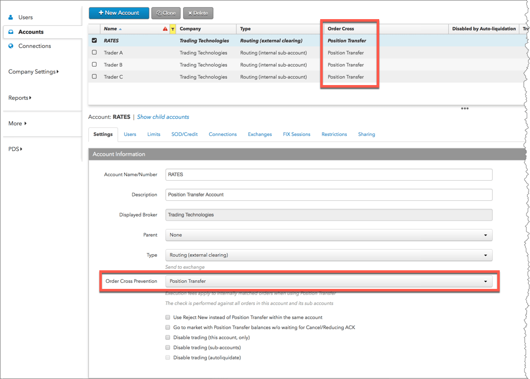Viewport: 530px width, 379px height.
Task: Sort by the Order Cross column header
Action: (x=341, y=29)
